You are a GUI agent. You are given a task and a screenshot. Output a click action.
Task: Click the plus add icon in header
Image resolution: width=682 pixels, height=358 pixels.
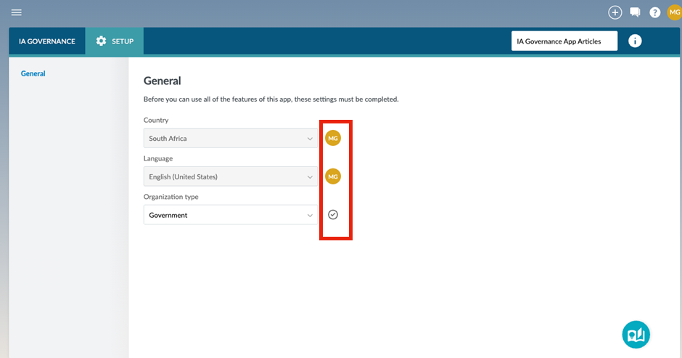coord(615,12)
